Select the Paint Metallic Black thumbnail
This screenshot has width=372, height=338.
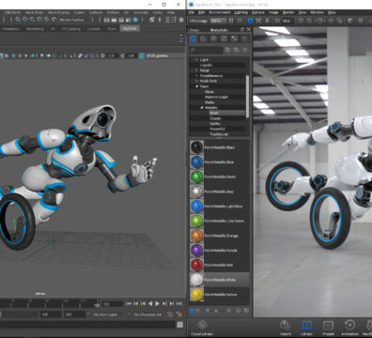(x=196, y=147)
